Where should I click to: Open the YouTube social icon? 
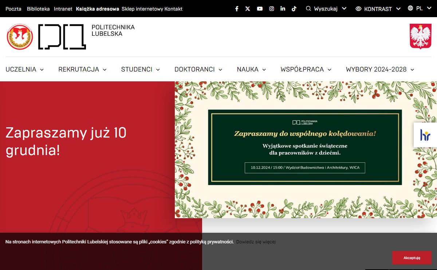click(x=260, y=9)
